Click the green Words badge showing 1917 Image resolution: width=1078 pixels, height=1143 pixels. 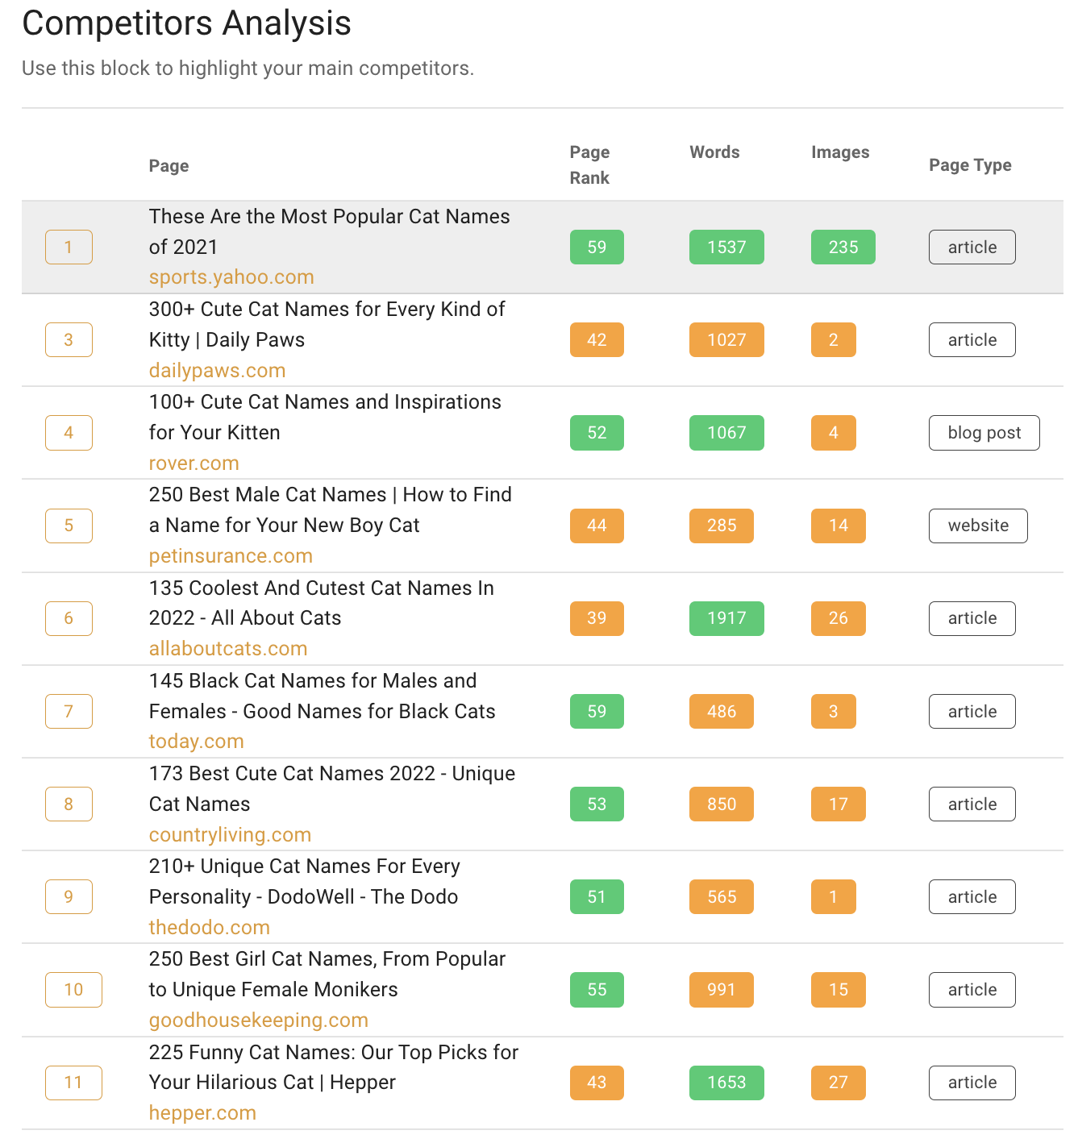tap(726, 618)
